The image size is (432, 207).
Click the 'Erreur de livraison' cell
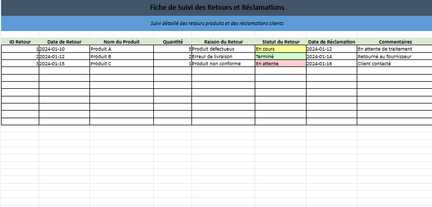tap(224, 57)
